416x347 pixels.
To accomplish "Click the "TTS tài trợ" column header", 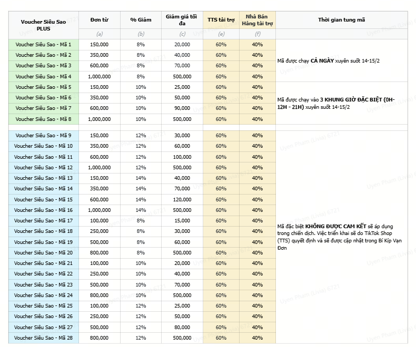I will [x=221, y=19].
